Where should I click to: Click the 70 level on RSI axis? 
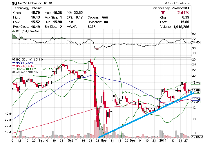(x=194, y=38)
